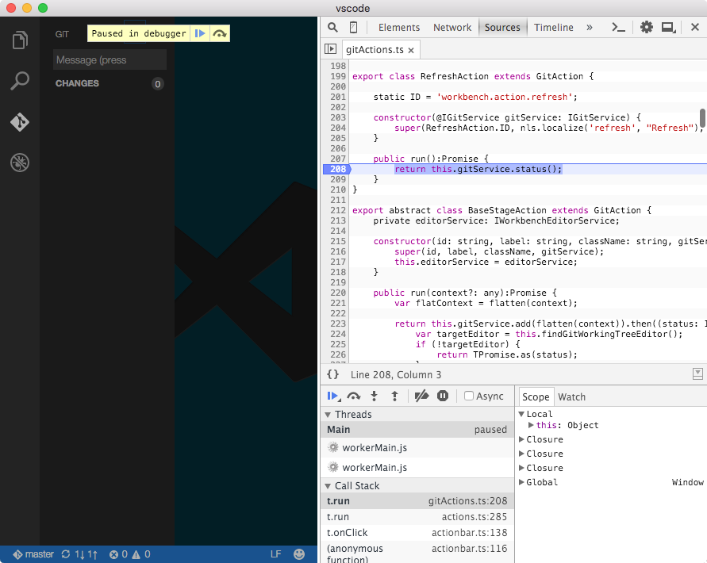Expand the first Closure scope
The image size is (707, 563).
click(x=521, y=439)
